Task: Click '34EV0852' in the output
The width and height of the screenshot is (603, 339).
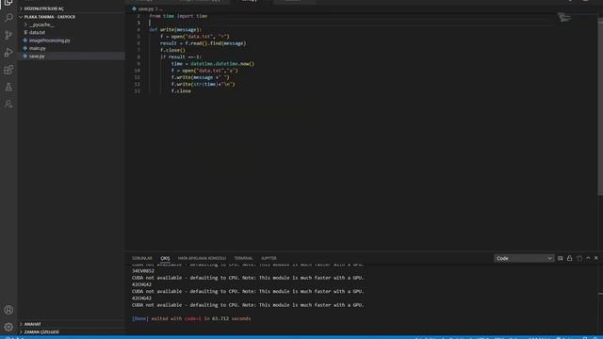Action: [142, 271]
